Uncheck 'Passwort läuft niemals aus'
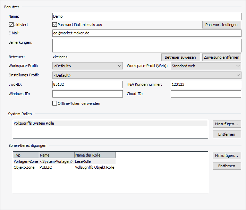This screenshot has height=210, width=246. click(54, 25)
